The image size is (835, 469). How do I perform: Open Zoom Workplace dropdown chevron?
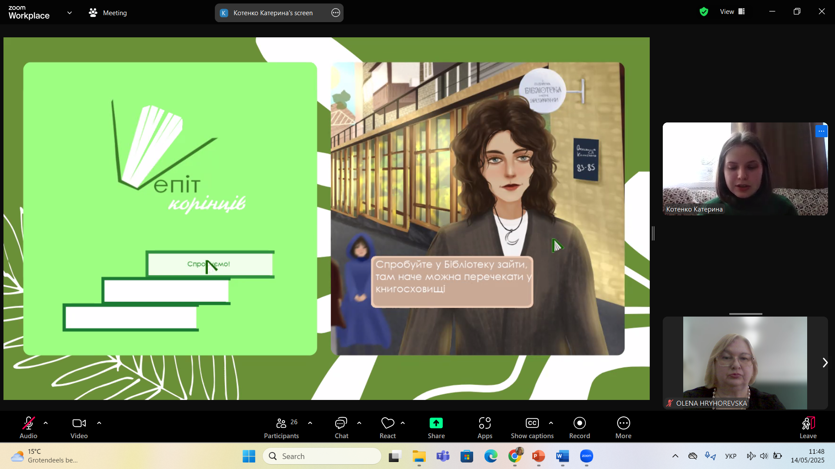pyautogui.click(x=70, y=13)
